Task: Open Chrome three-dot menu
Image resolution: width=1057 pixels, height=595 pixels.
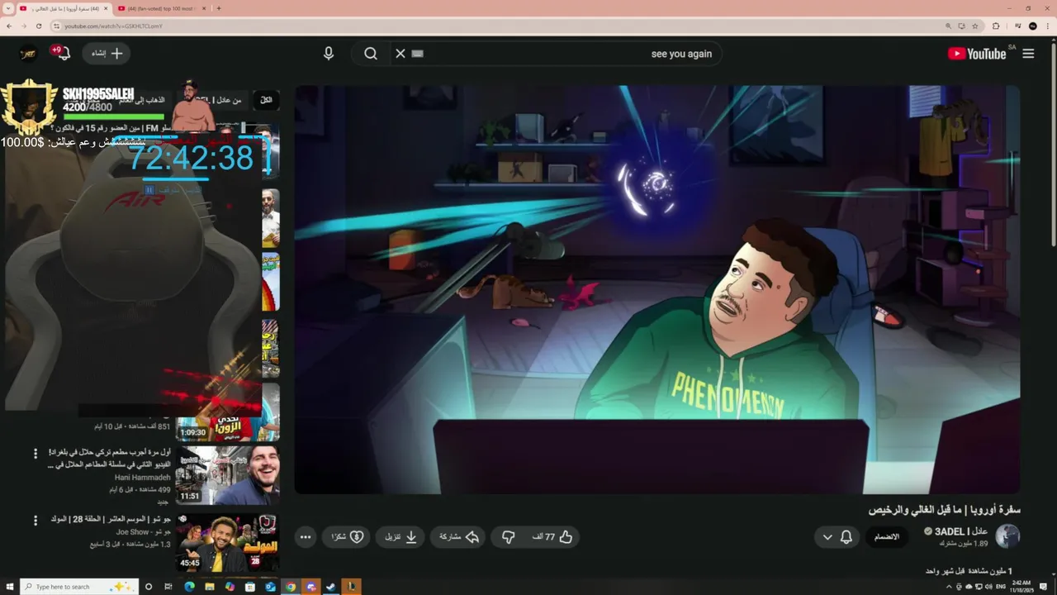Action: coord(1047,26)
